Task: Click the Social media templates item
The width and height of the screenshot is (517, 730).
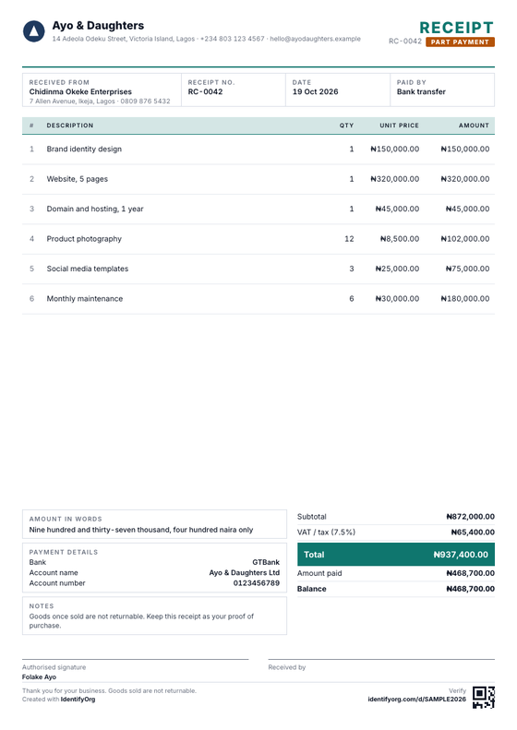Action: tap(88, 269)
